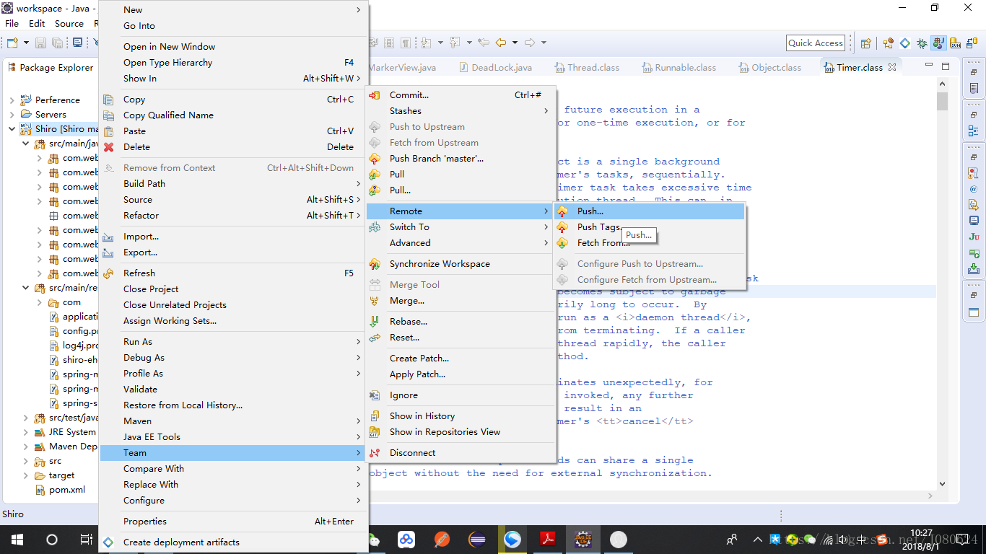Switch to the Runnable.class editor tab
The height and width of the screenshot is (554, 986).
tap(678, 67)
